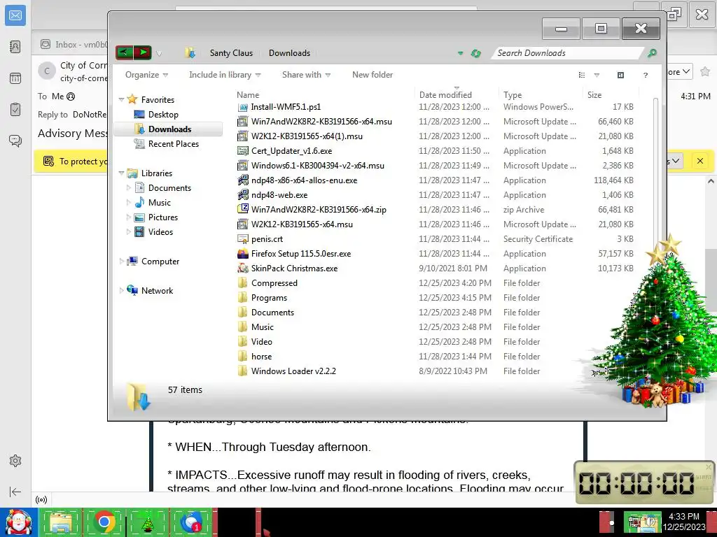Image resolution: width=717 pixels, height=537 pixels.
Task: Select the Win7AndW2K8R2-KB3191566-x64.zip archive icon
Action: coord(242,210)
